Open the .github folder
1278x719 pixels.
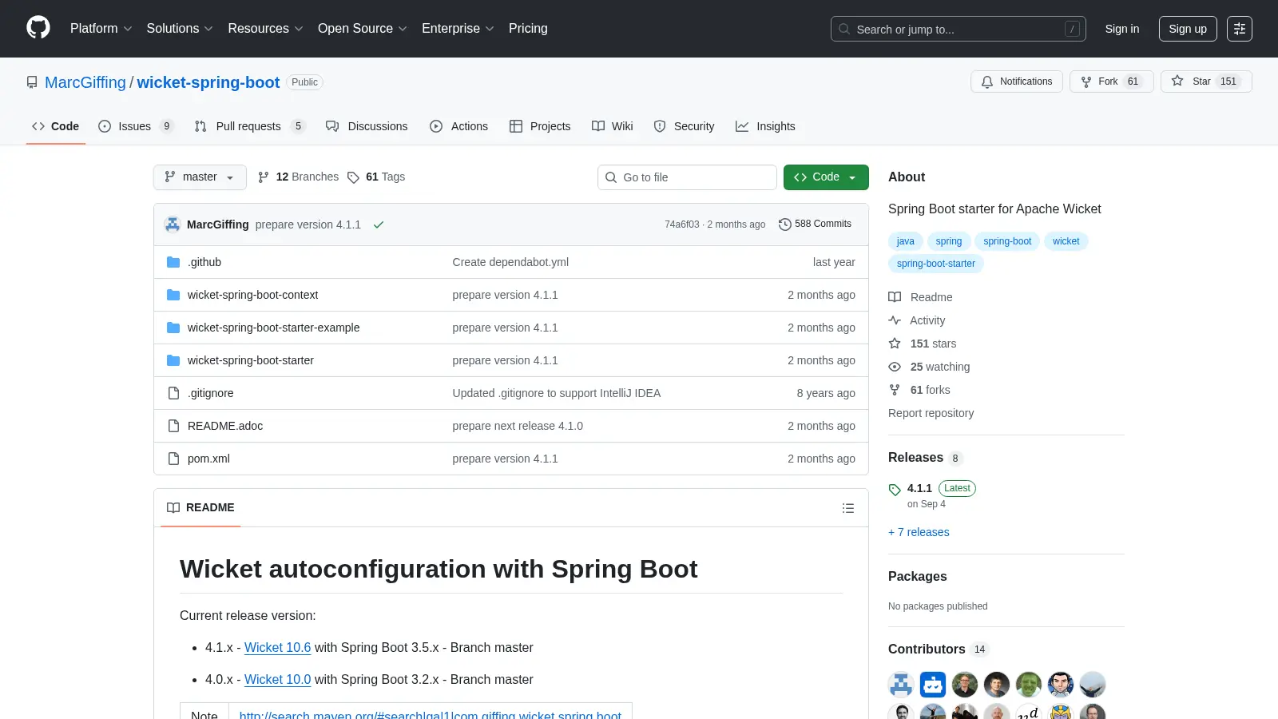pyautogui.click(x=204, y=262)
